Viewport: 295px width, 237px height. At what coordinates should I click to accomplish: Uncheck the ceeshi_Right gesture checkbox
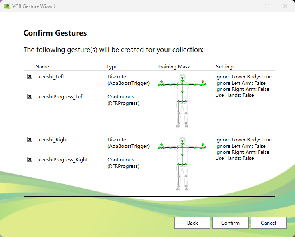(x=30, y=139)
